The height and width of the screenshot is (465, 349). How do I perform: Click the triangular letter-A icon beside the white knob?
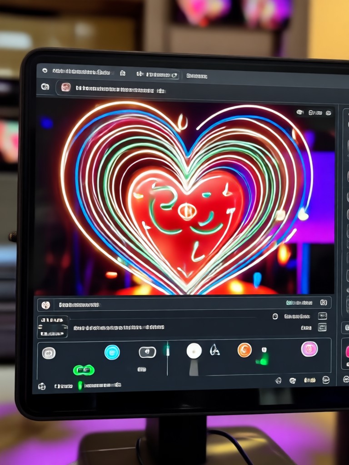coord(214,350)
